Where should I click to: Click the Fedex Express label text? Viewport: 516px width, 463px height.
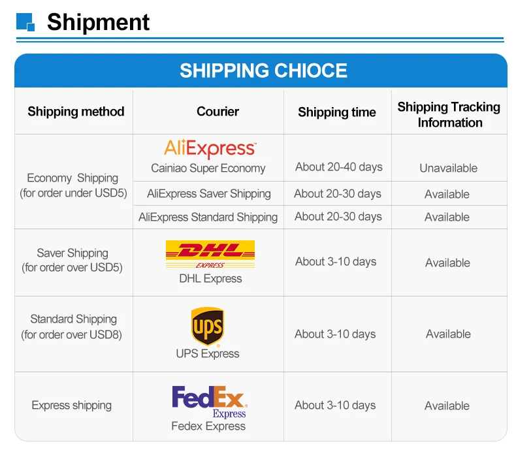coord(208,426)
